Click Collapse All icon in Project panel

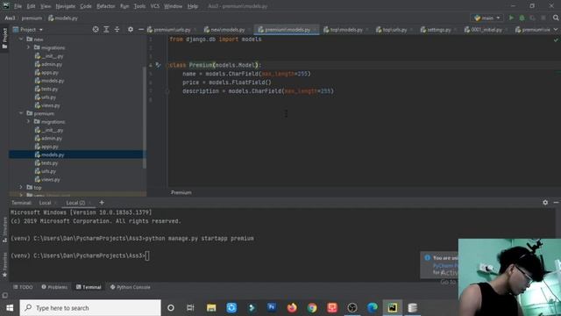pos(117,29)
